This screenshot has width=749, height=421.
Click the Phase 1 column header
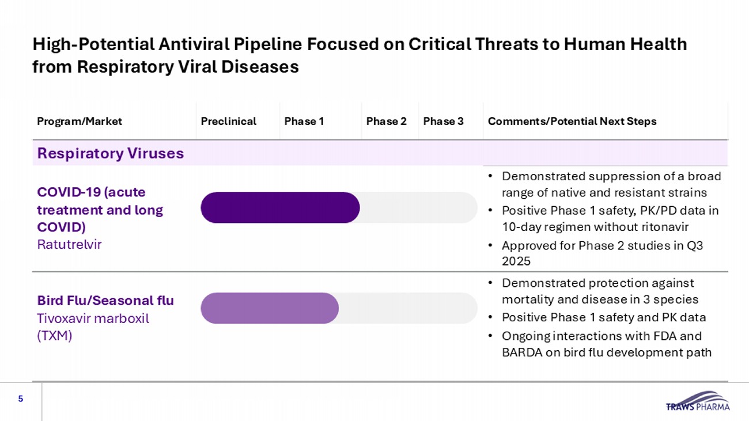click(x=304, y=122)
